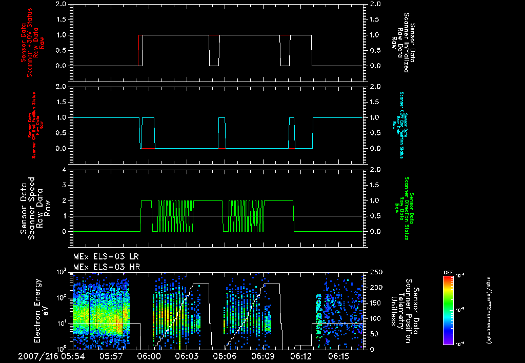Click the "05:57" time axis tick label

pyautogui.click(x=111, y=356)
